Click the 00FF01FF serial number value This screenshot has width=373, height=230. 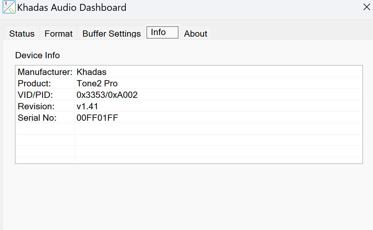click(x=97, y=118)
